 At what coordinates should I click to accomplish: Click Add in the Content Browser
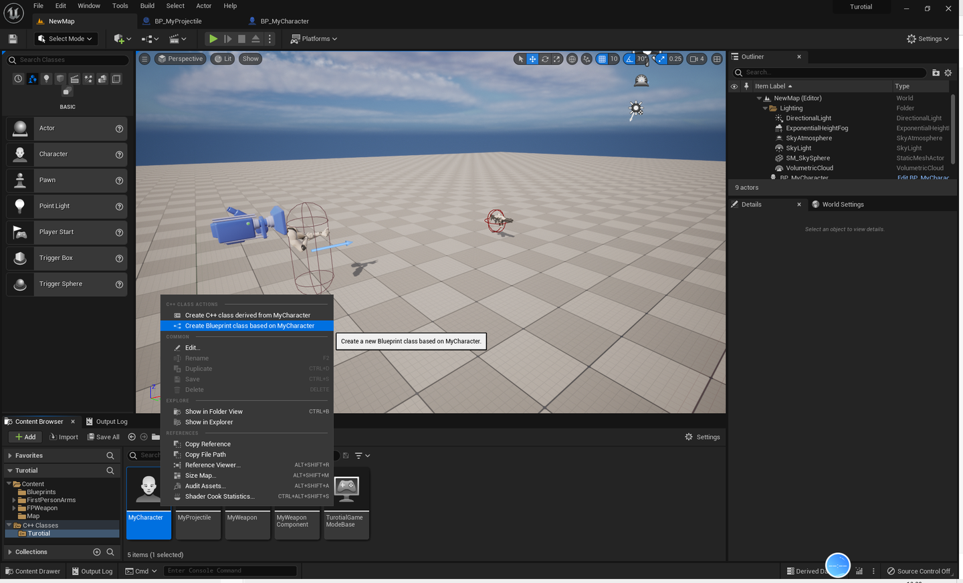(x=25, y=437)
